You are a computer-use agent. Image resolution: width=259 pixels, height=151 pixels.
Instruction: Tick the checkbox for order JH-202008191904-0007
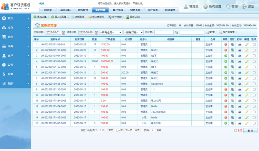coord(254,56)
